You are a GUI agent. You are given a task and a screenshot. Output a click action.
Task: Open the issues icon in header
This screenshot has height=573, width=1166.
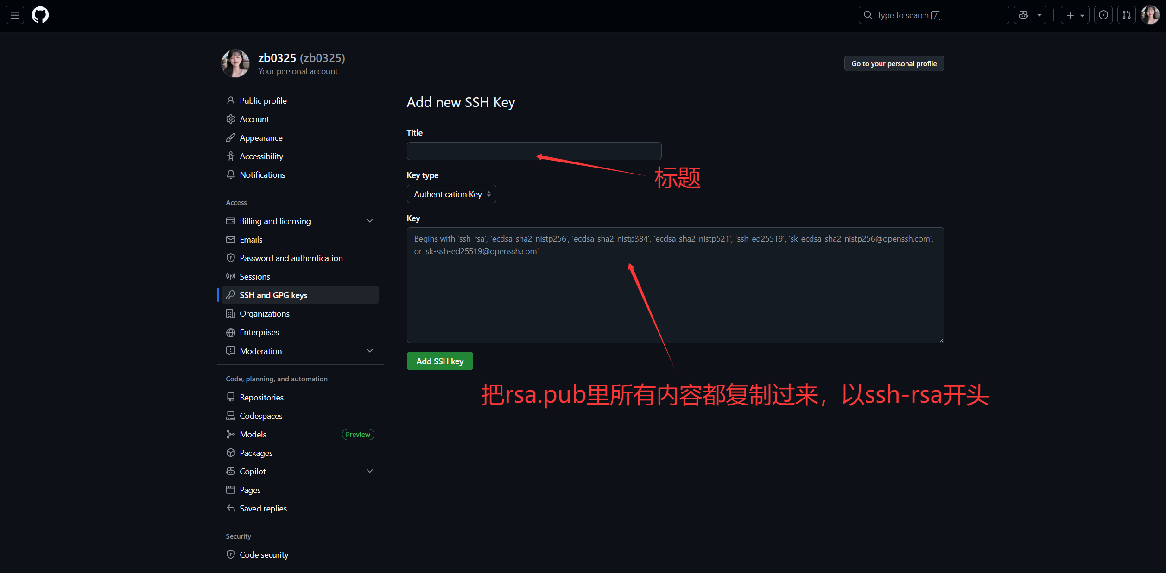coord(1103,15)
